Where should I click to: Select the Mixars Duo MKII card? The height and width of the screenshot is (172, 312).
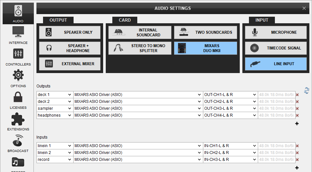(x=205, y=48)
